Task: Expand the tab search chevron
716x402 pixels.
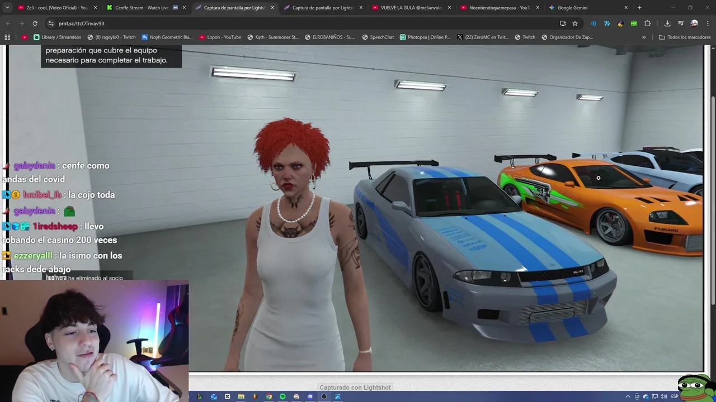Action: tap(7, 8)
